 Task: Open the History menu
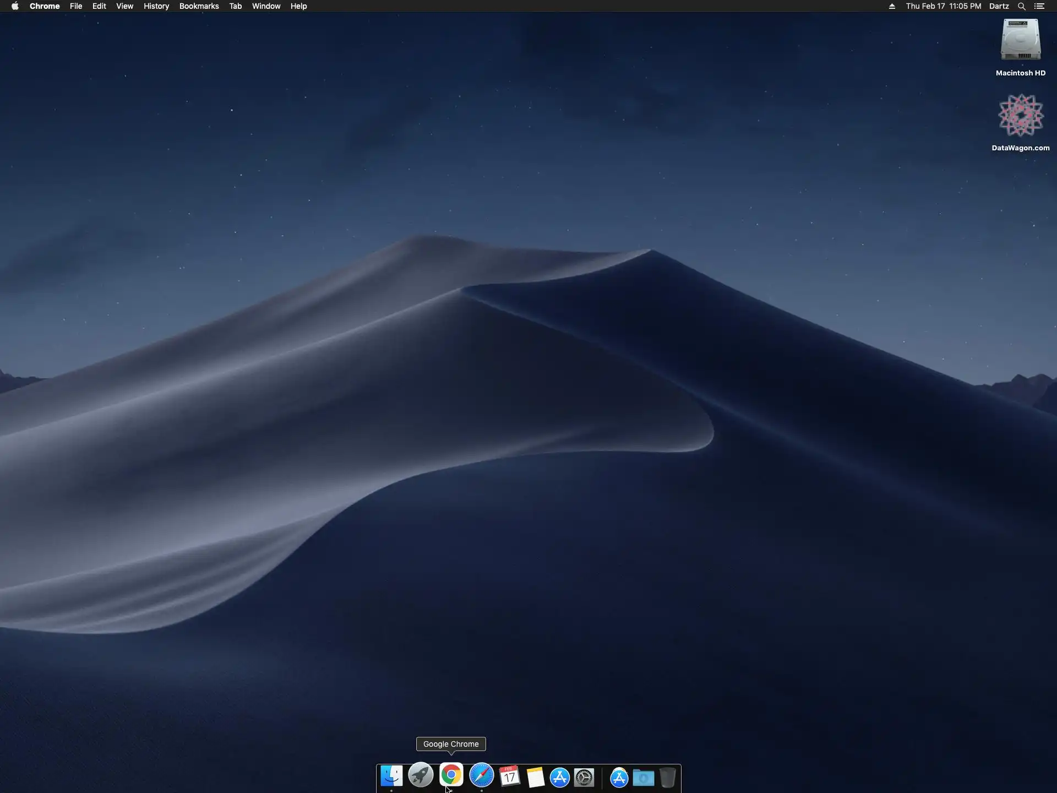[x=156, y=6]
